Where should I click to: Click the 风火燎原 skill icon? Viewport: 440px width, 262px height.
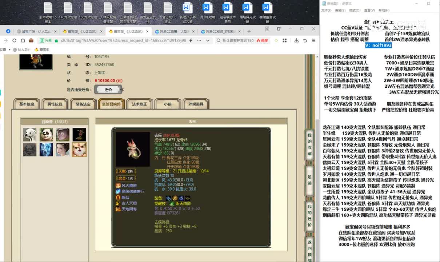(118, 186)
